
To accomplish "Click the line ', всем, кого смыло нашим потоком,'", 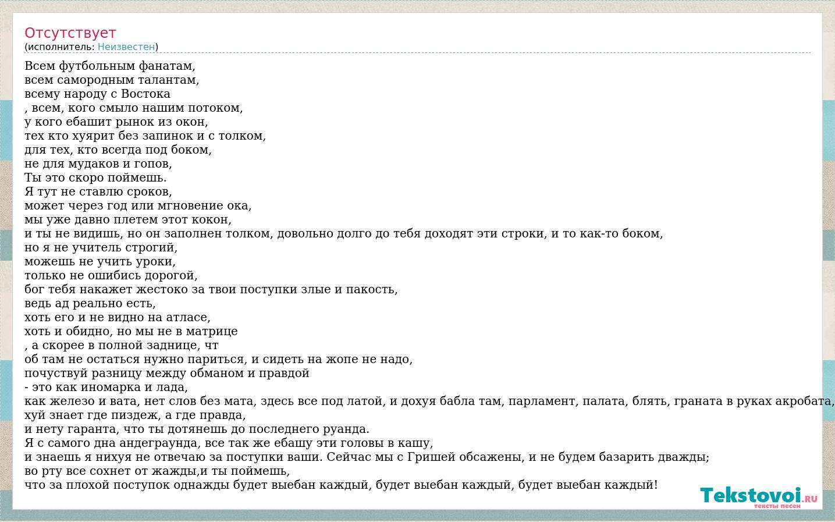I will pyautogui.click(x=134, y=108).
